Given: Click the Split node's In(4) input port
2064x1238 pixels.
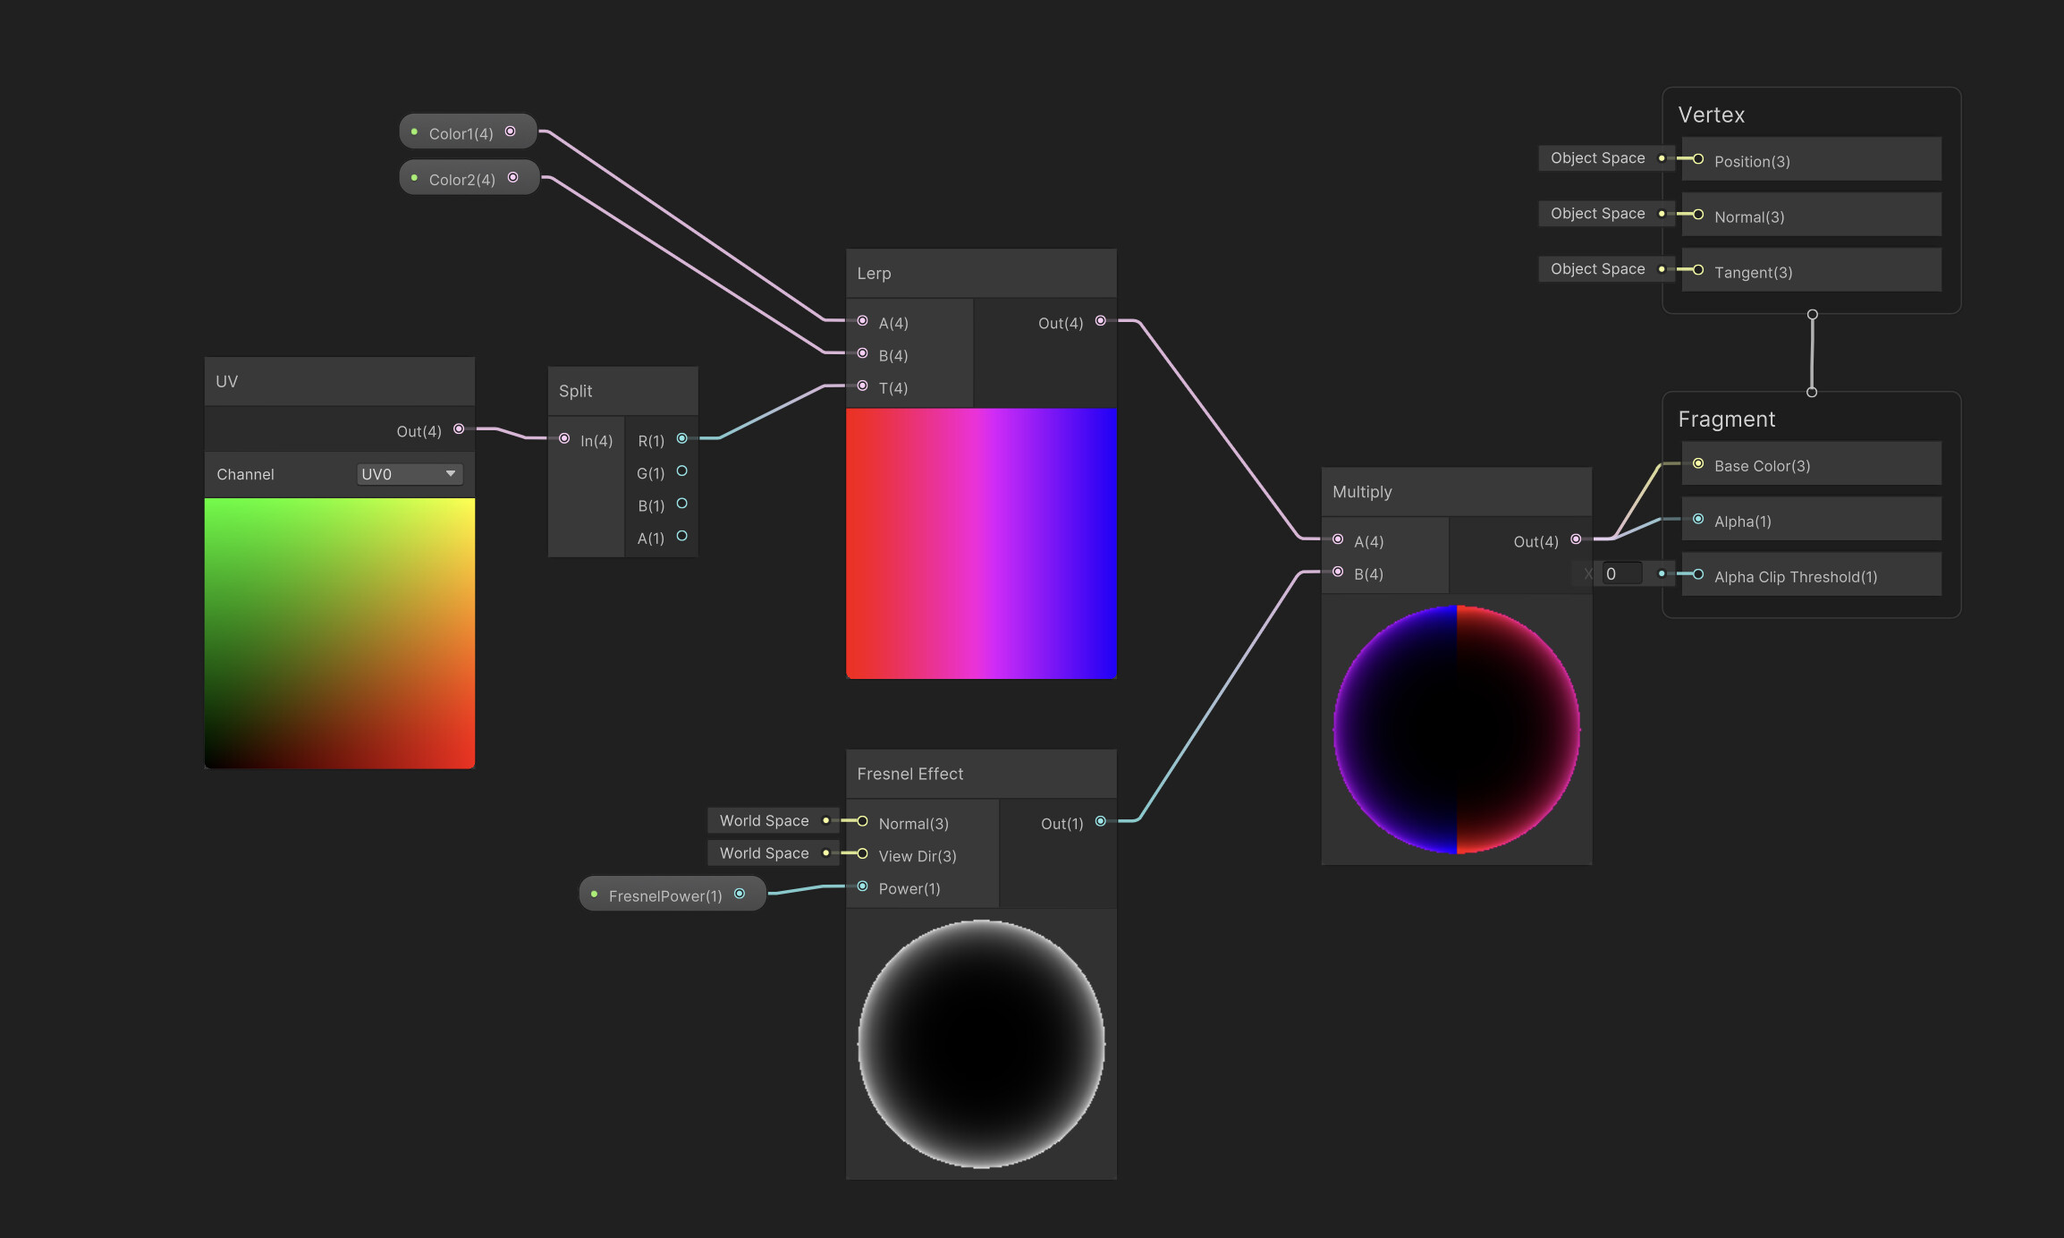Looking at the screenshot, I should click(x=563, y=438).
